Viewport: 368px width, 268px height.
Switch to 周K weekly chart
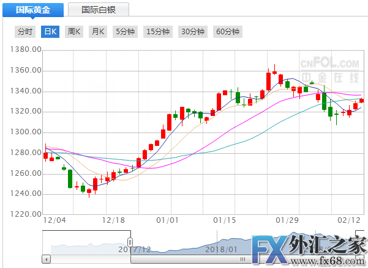tap(74, 32)
